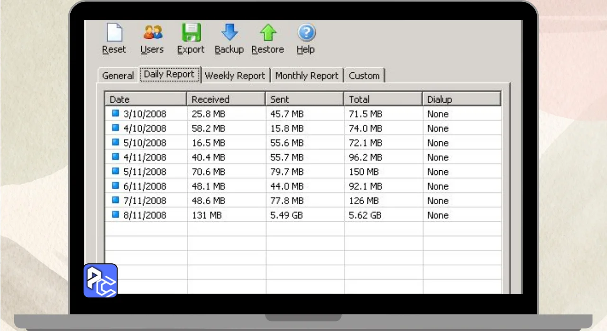The width and height of the screenshot is (607, 331).
Task: Click the 55.7 MB sent value
Action: coord(287,157)
